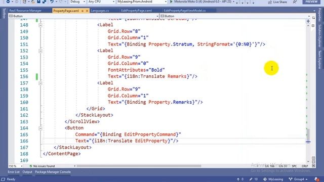Click the Save icon in the toolbar

tap(38, 2)
